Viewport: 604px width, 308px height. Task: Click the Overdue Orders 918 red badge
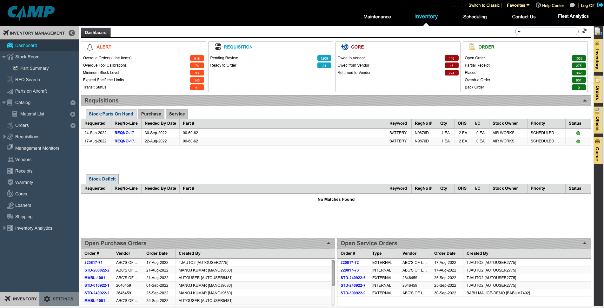[x=197, y=58]
